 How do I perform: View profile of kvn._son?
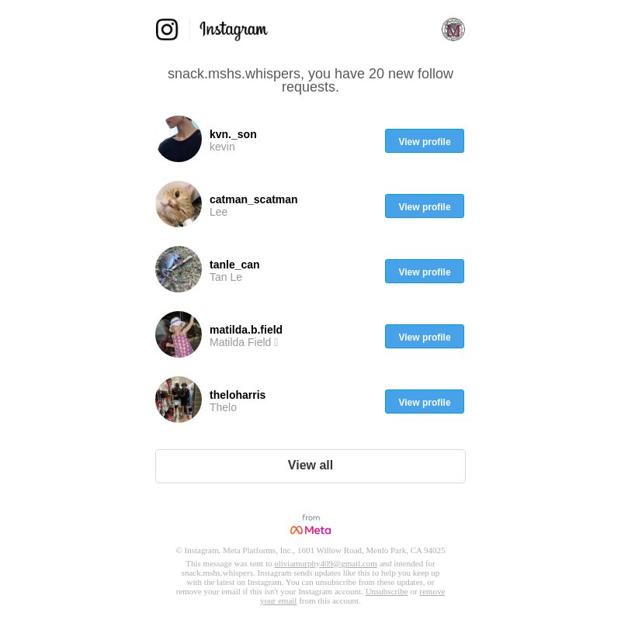425,141
